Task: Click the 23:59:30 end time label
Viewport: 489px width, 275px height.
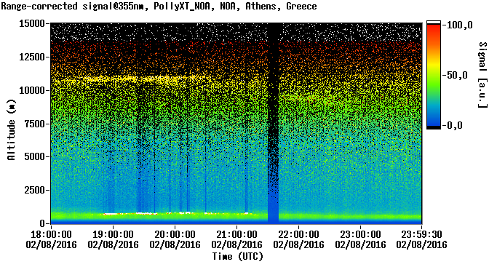Action: point(421,239)
